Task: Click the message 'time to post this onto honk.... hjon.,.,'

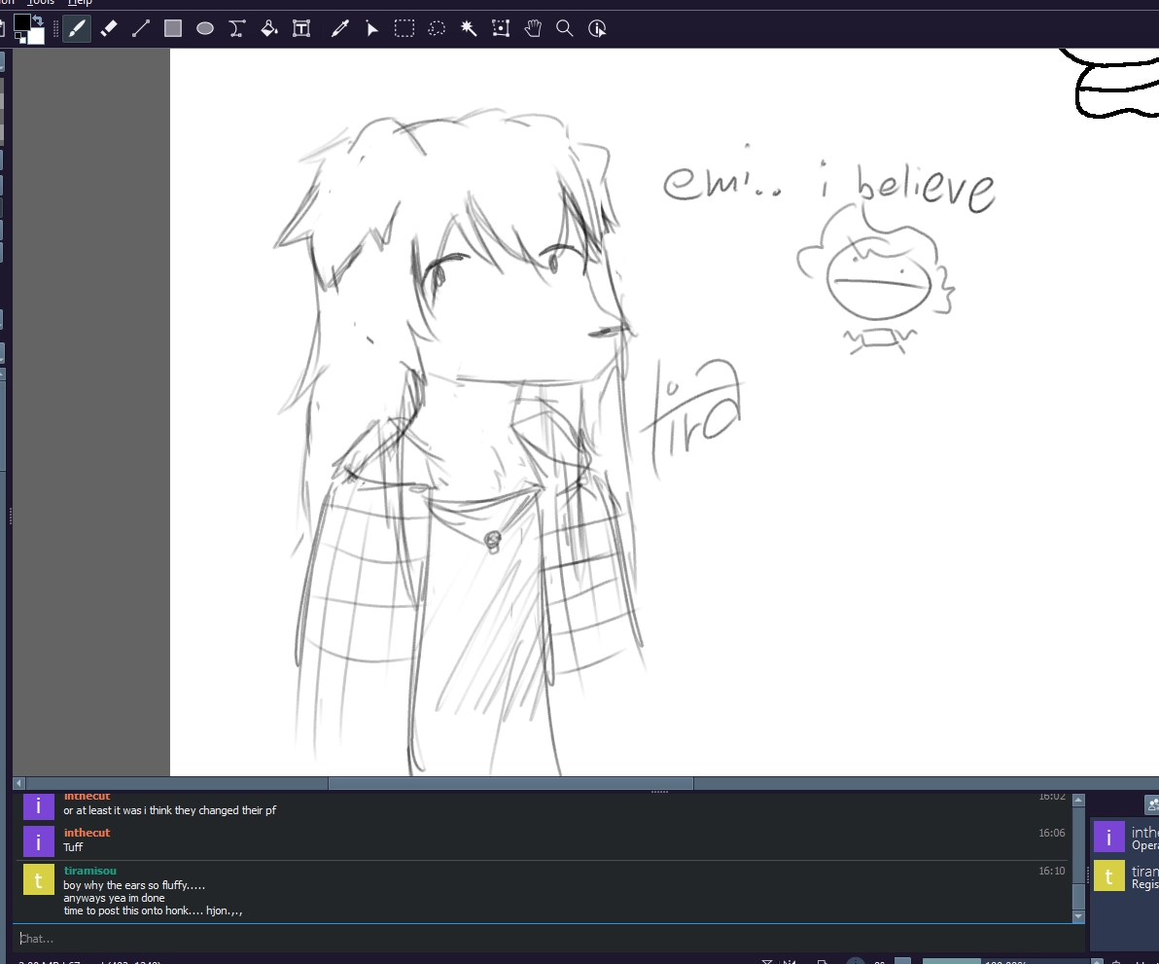Action: pos(153,910)
